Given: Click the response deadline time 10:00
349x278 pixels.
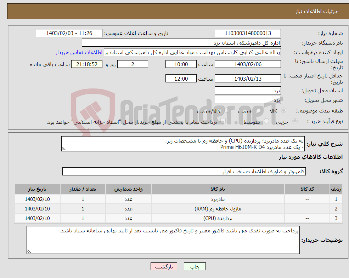Looking at the screenshot, I should (181, 64).
